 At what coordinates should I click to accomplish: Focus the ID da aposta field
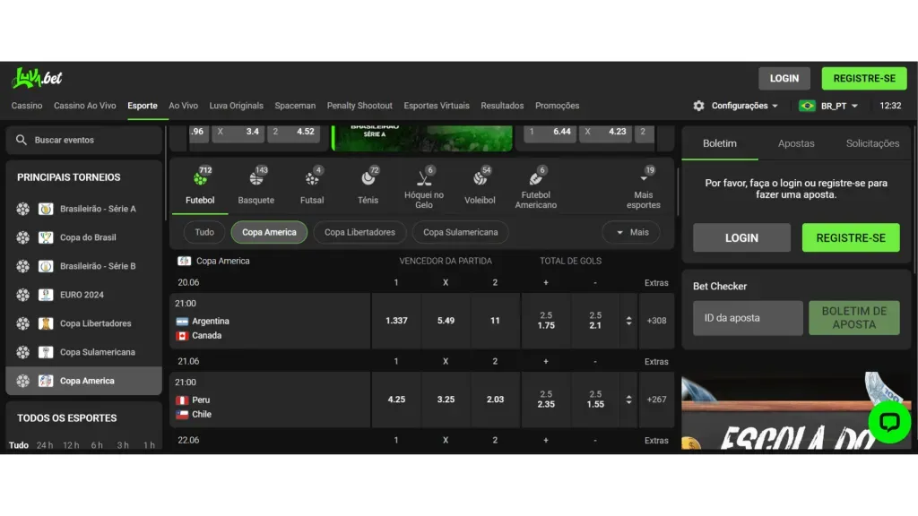click(x=748, y=318)
